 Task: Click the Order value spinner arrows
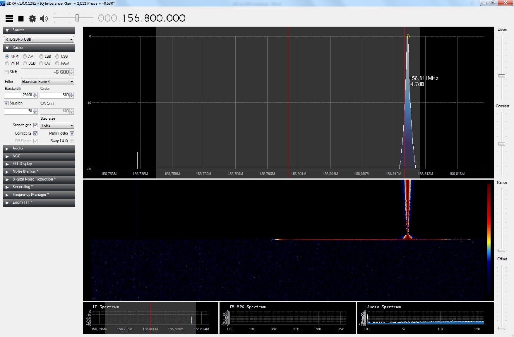pyautogui.click(x=72, y=95)
